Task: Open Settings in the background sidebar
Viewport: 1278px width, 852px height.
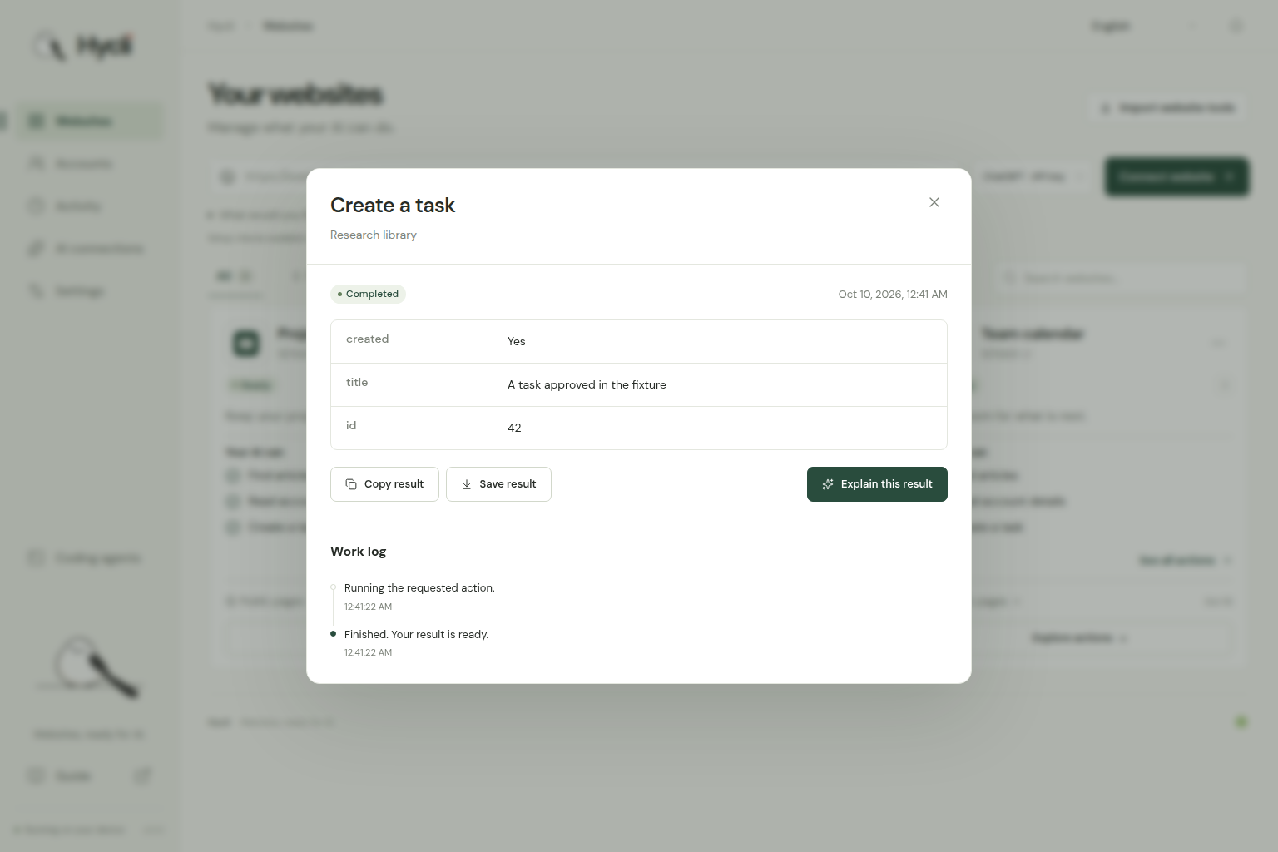Action: 91,291
